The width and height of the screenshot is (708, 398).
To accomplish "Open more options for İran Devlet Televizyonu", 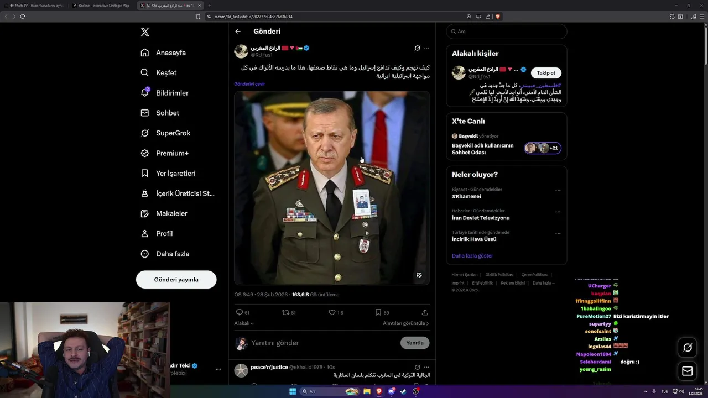I will pos(558,212).
